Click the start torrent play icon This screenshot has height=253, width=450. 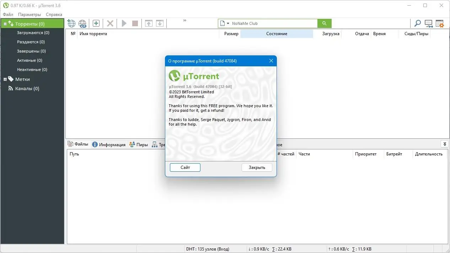(124, 23)
